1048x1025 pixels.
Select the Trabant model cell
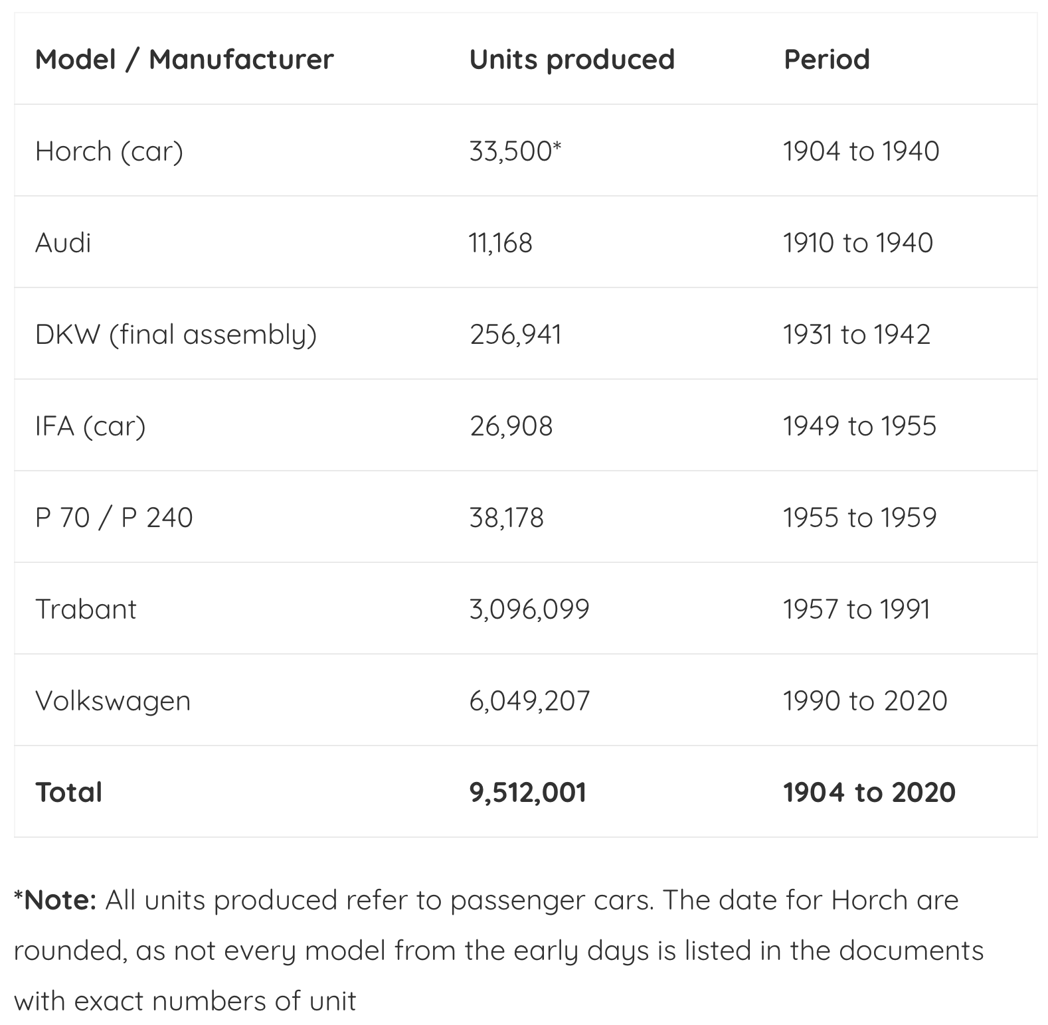[86, 609]
